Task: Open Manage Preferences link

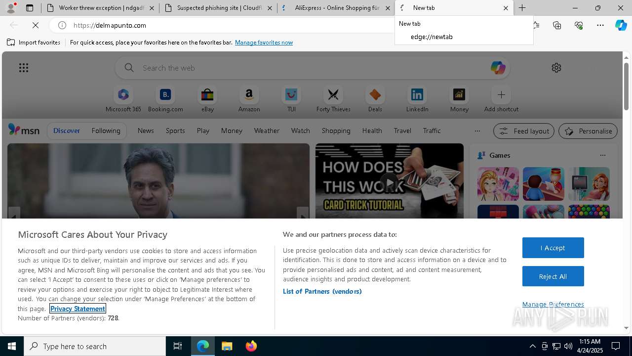Action: [553, 304]
